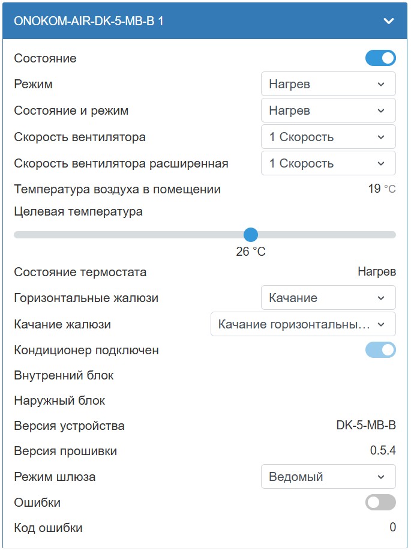Viewport: 411px width, 550px height.
Task: Open the Режим шлюза dropdown showing Ведомый
Action: (x=328, y=476)
